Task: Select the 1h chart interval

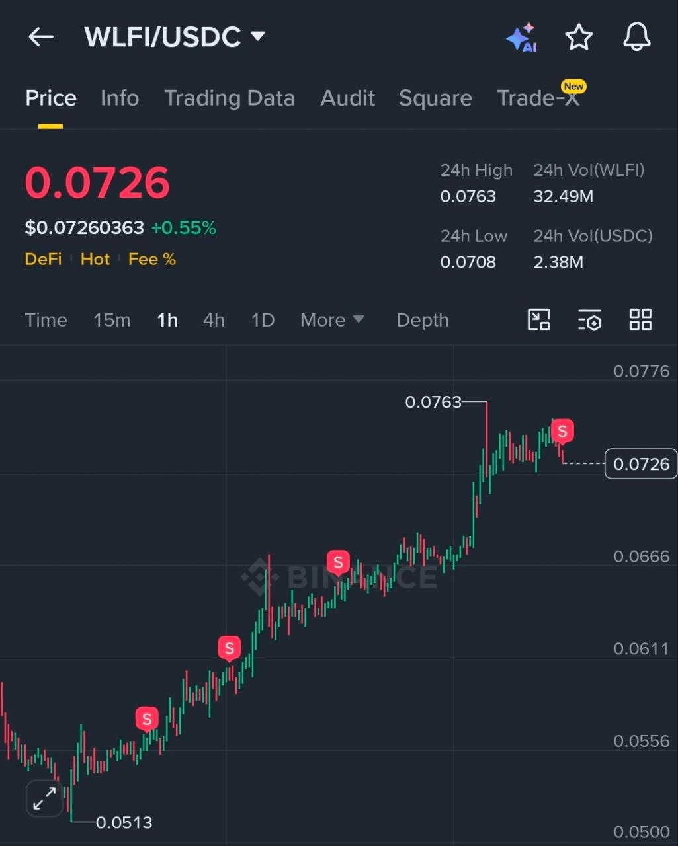Action: click(167, 320)
